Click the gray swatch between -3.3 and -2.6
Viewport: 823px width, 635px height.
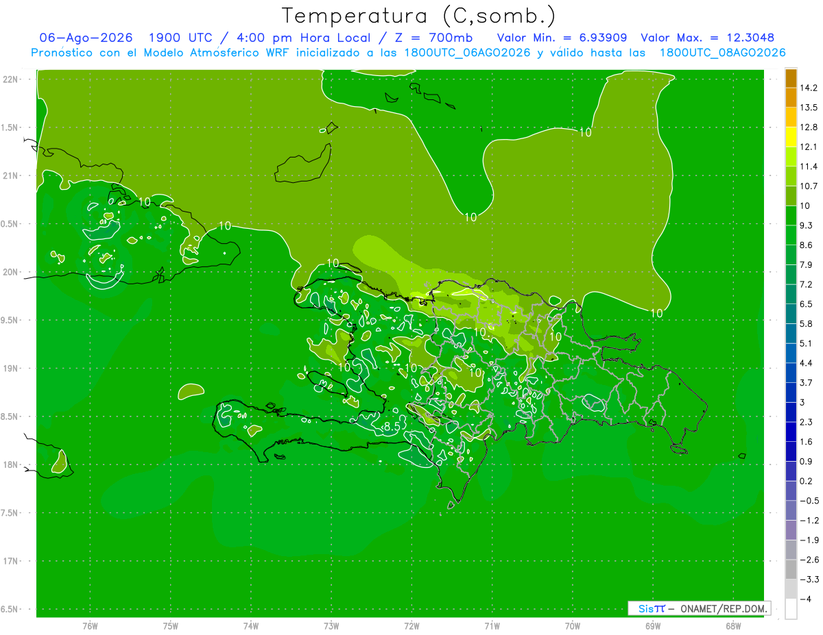(x=791, y=569)
